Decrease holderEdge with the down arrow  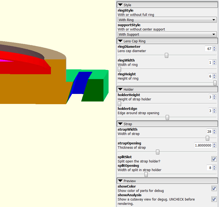(x=214, y=112)
